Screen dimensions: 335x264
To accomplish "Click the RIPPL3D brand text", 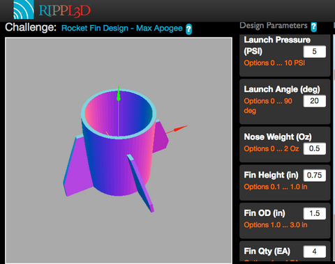I will coord(64,11).
